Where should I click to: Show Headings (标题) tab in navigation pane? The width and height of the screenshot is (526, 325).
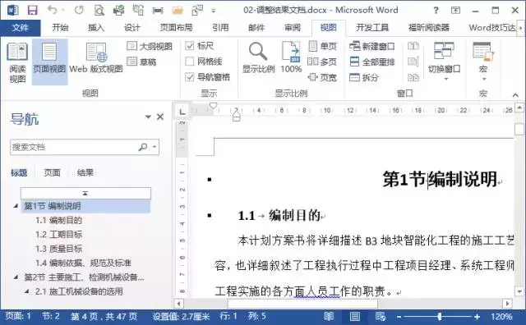pyautogui.click(x=19, y=172)
